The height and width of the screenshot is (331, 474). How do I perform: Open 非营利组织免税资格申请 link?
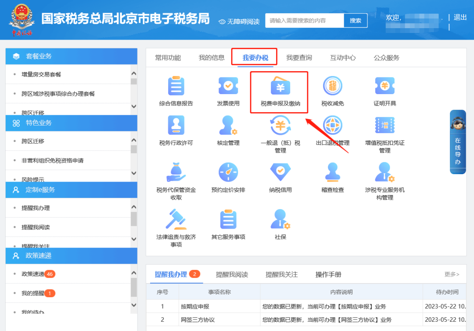[52, 160]
